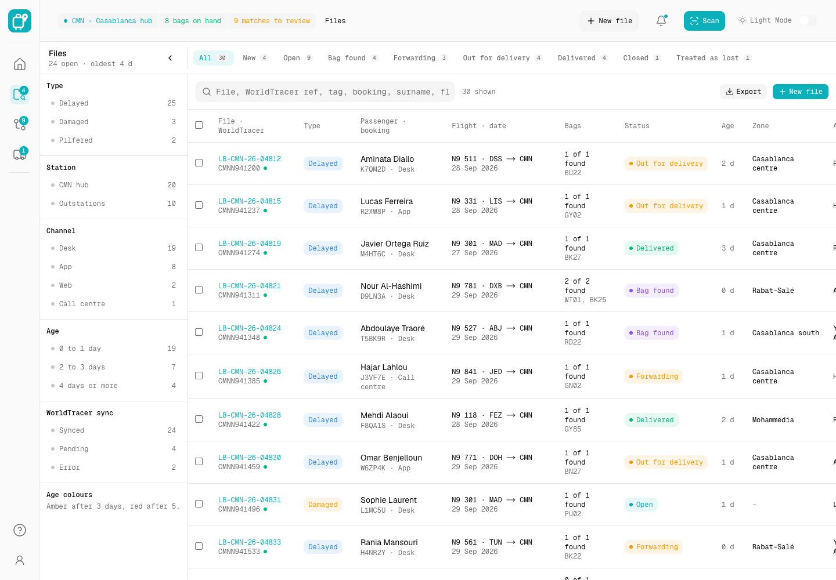Click the Export button
Image resolution: width=836 pixels, height=580 pixels.
(x=744, y=92)
